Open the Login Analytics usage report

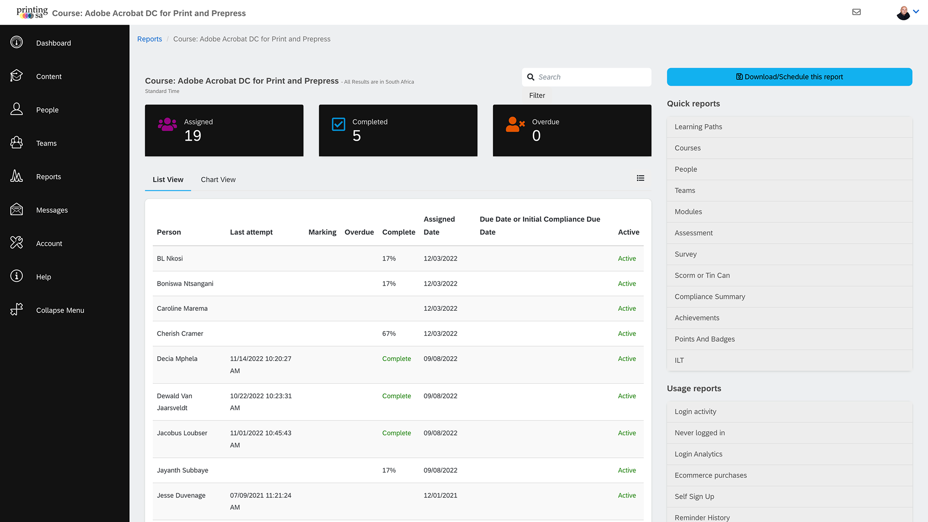coord(789,454)
